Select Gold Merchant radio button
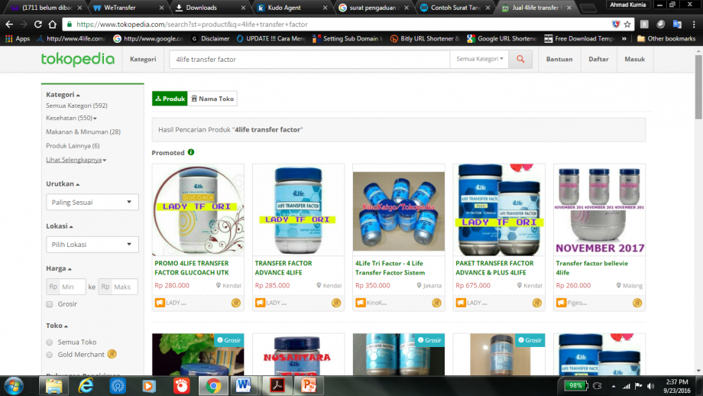The height and width of the screenshot is (396, 703). 50,355
